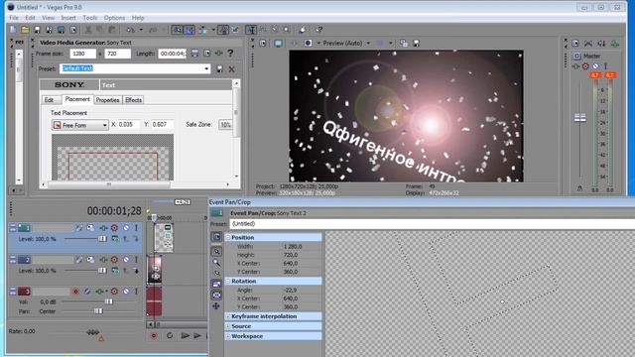Switch to the Properties tab in the text generator
The width and height of the screenshot is (635, 357).
[108, 100]
